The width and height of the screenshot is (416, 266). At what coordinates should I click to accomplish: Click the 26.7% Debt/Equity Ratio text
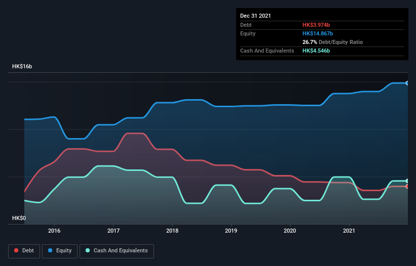tap(332, 42)
